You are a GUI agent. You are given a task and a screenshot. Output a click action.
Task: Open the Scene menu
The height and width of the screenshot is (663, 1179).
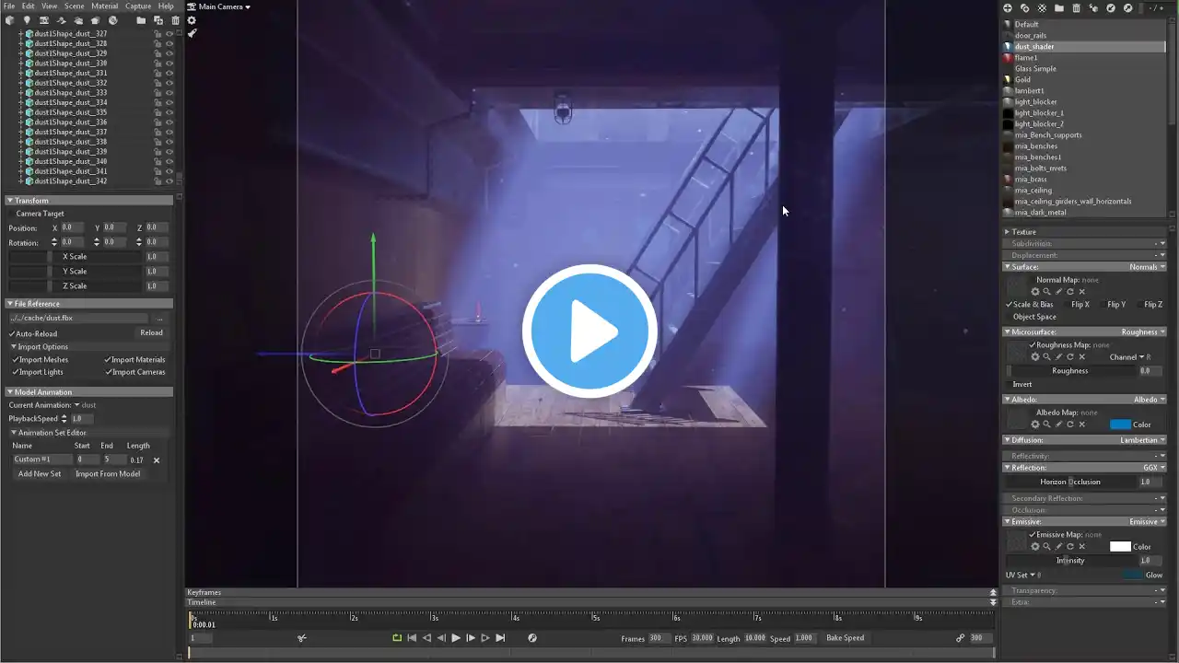pos(75,6)
